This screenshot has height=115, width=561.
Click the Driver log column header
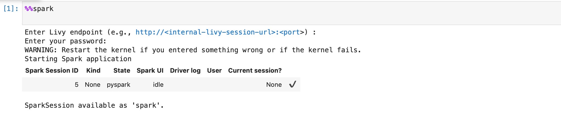tap(185, 71)
